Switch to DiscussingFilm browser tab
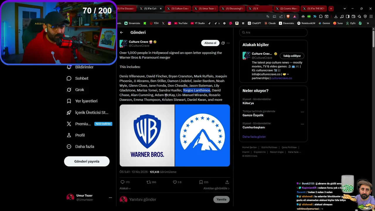The width and height of the screenshot is (375, 211). coord(233,8)
